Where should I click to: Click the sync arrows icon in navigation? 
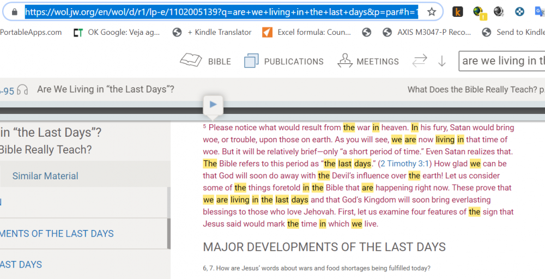tap(420, 61)
